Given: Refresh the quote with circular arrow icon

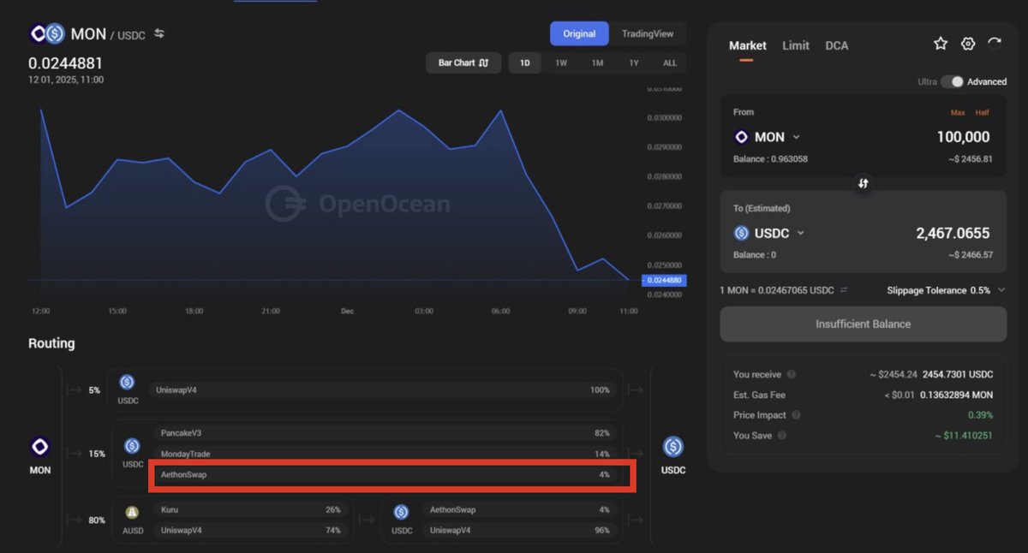Looking at the screenshot, I should 995,44.
